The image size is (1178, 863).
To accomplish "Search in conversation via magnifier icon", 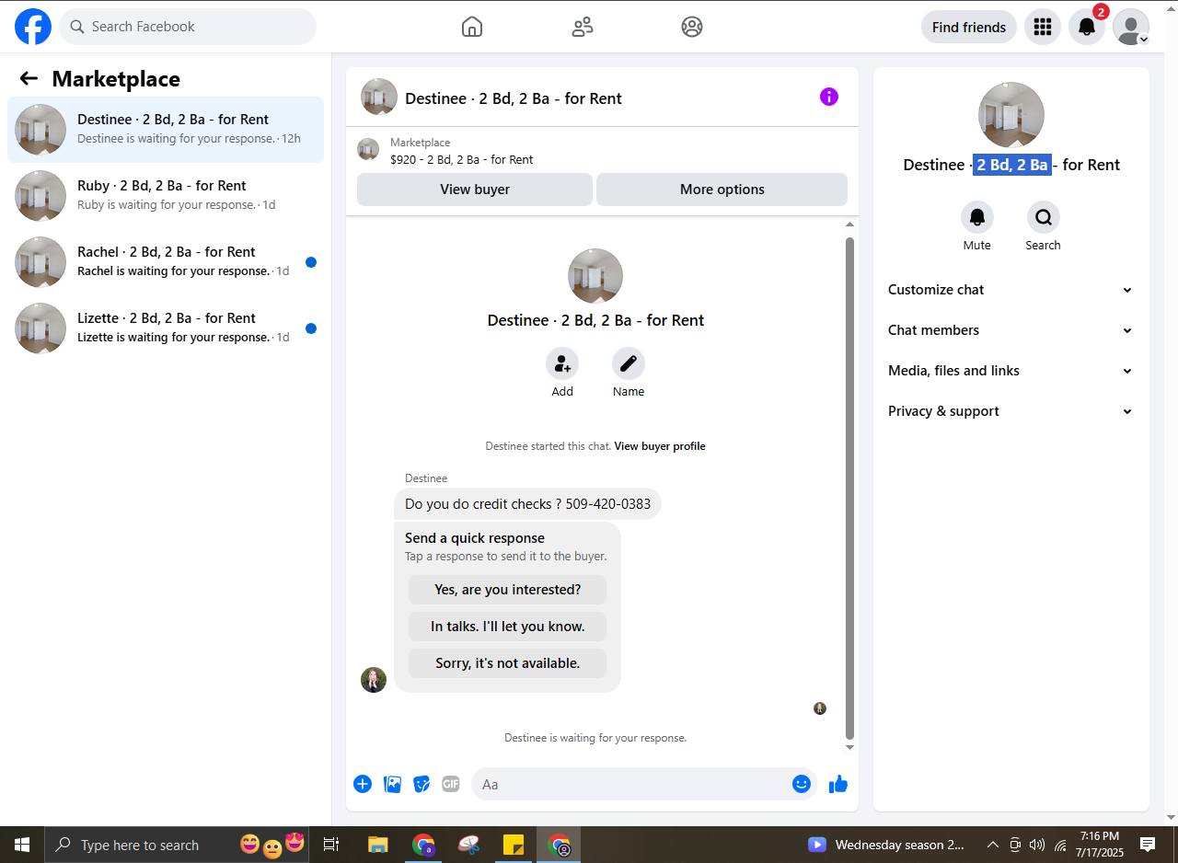I will pos(1044,217).
